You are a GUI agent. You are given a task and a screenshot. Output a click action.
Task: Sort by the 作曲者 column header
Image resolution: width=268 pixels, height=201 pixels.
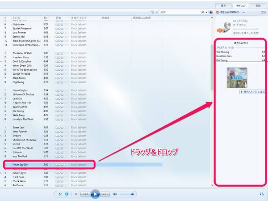105,18
